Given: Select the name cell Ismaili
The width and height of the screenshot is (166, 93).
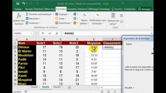Looking at the screenshot, I should [27, 72].
